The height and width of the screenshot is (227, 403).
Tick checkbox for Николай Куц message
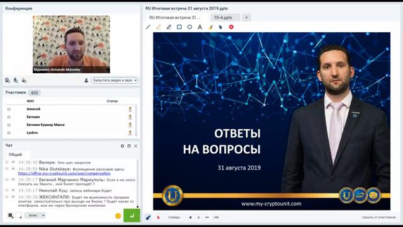tap(7, 190)
